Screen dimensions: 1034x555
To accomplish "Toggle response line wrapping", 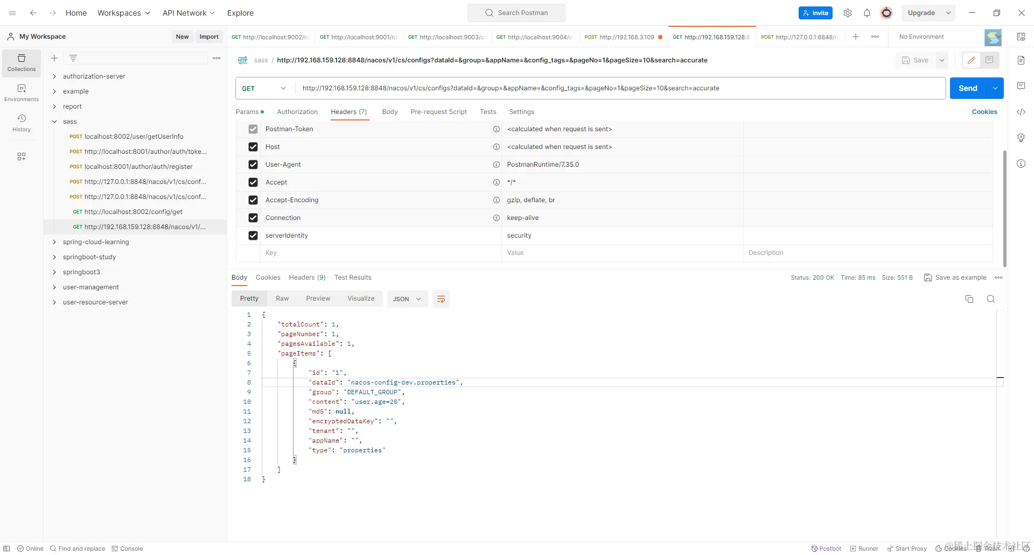I will click(441, 299).
